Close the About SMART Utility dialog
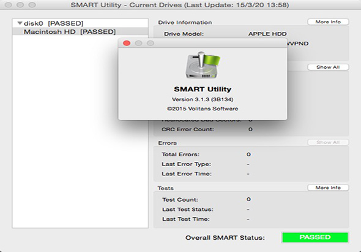This screenshot has height=252, width=361. tap(127, 43)
